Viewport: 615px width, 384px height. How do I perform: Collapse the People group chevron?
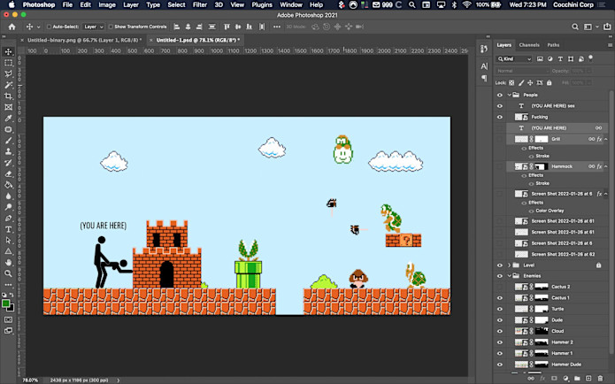pyautogui.click(x=509, y=95)
